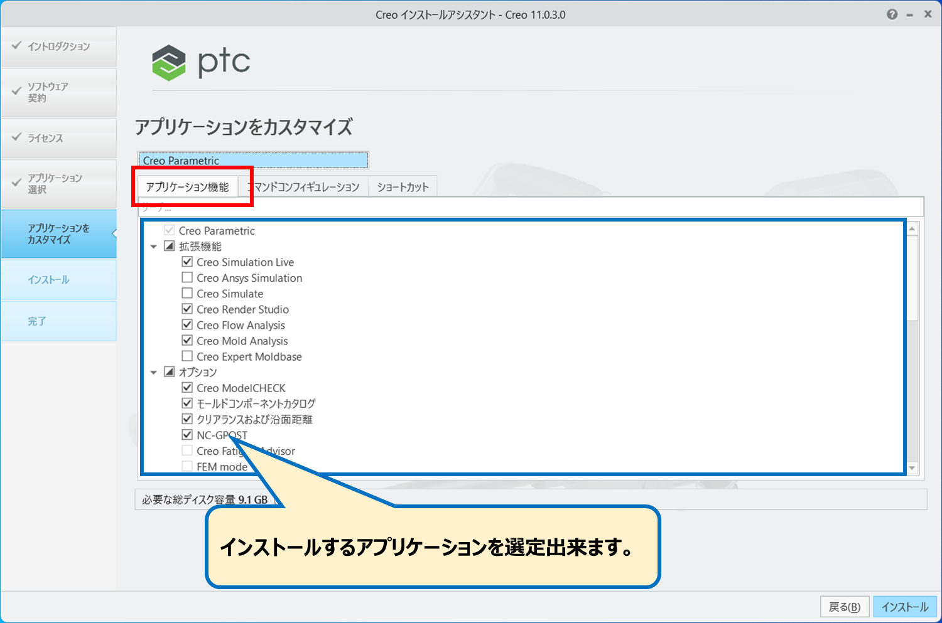Click the 戻る(B) back button
Viewport: 942px width, 623px height.
point(845,607)
